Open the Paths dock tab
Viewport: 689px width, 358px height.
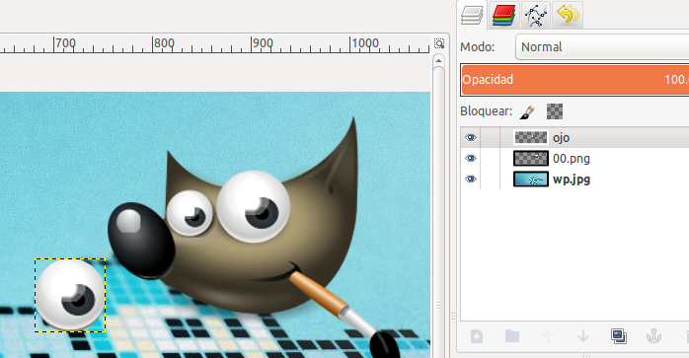click(x=536, y=15)
